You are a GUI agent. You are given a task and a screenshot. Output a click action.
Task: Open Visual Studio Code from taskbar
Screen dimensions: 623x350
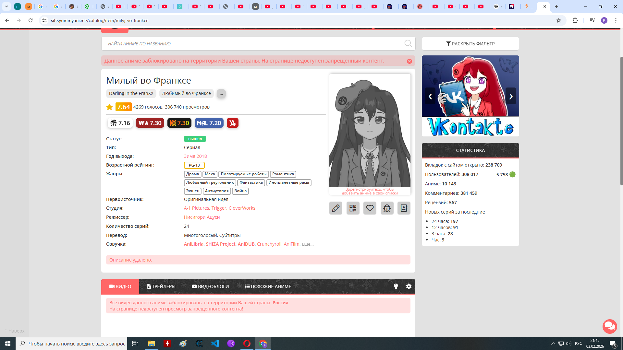215,344
